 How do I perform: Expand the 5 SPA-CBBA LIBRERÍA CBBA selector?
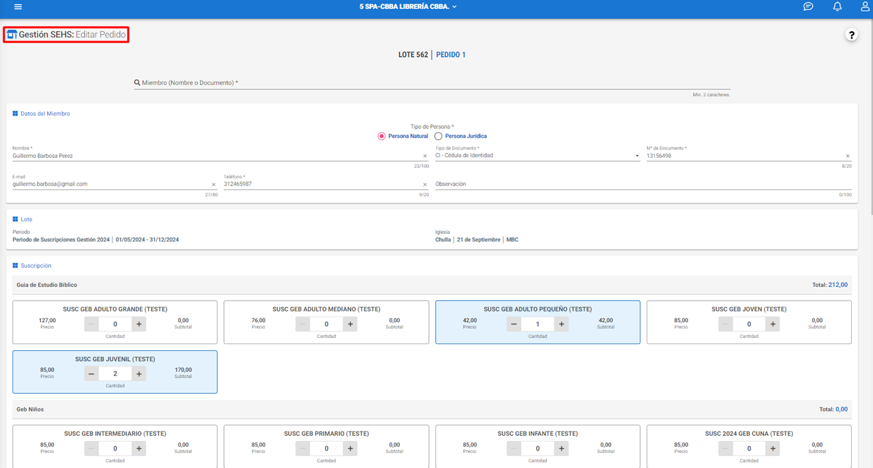point(408,6)
